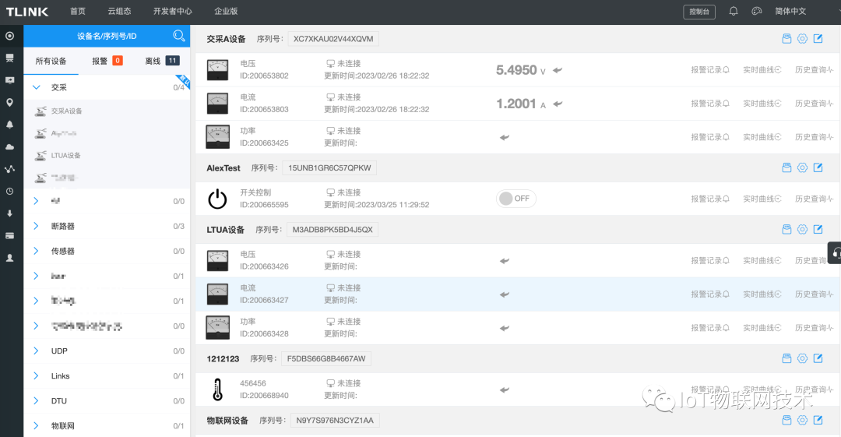
Task: Open the 简体中文 language dropdown
Action: point(790,12)
